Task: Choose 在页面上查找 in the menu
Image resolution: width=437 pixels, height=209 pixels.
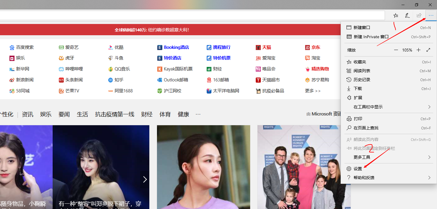Action: (389, 128)
